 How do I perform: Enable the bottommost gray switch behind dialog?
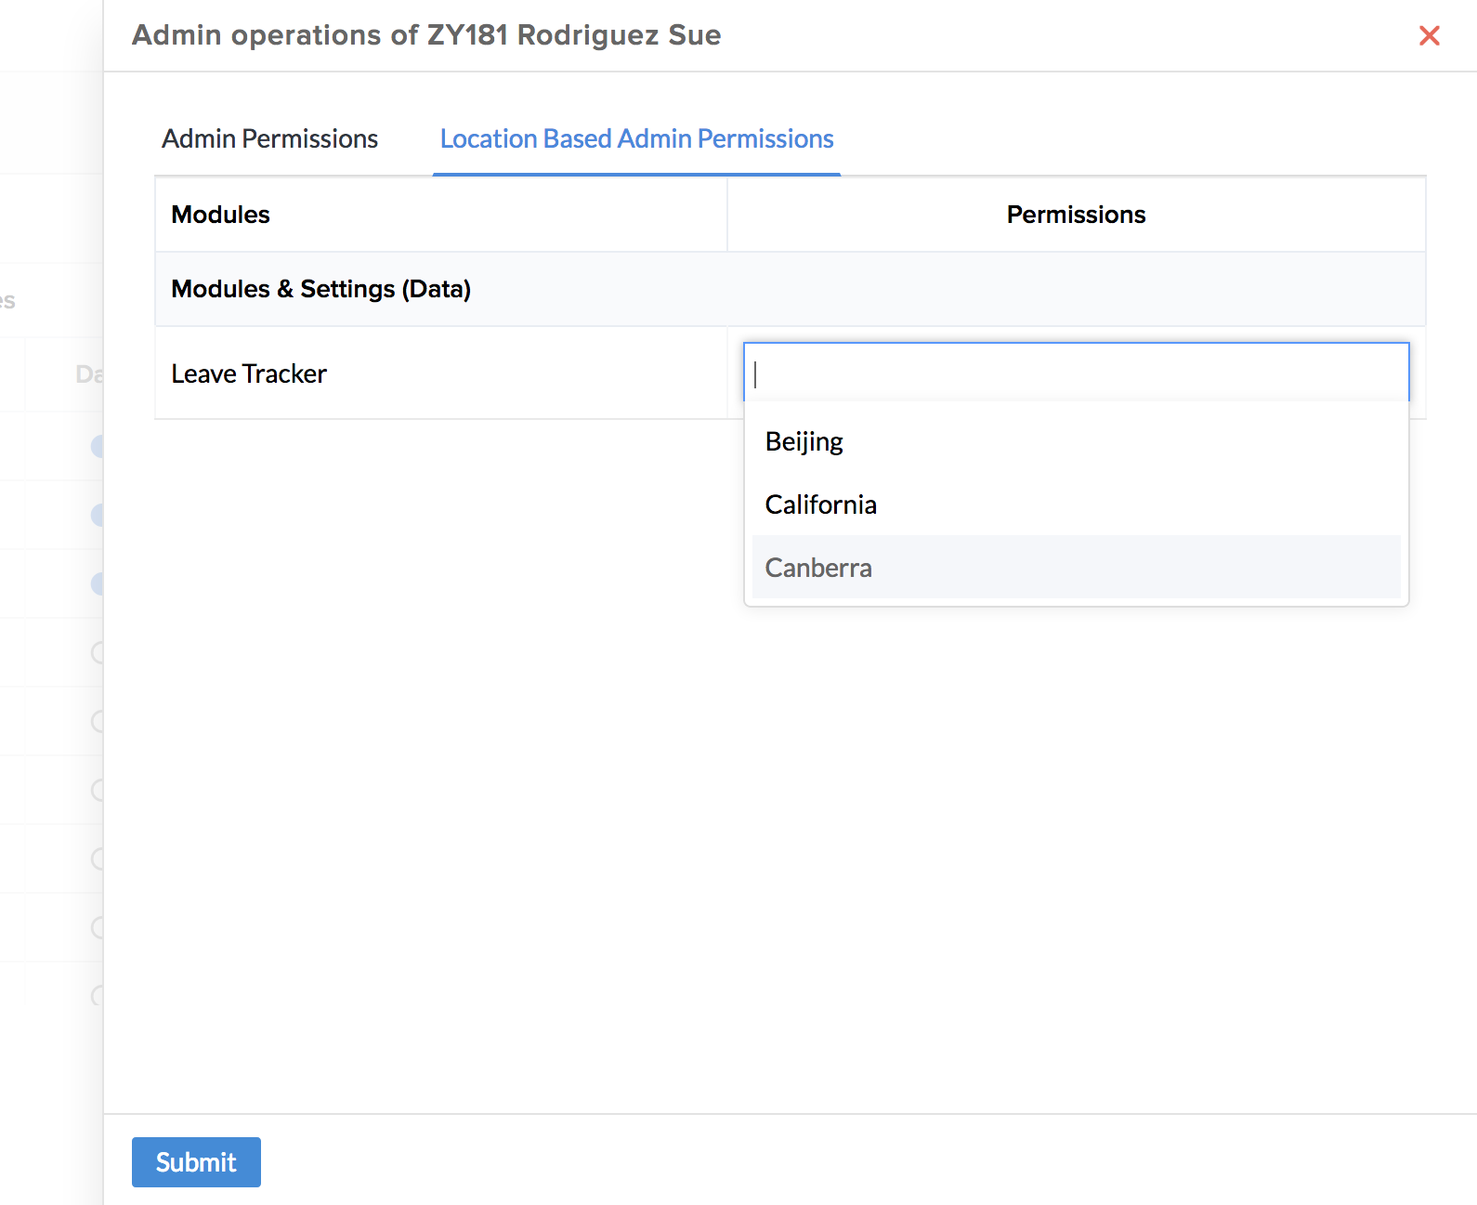(98, 996)
